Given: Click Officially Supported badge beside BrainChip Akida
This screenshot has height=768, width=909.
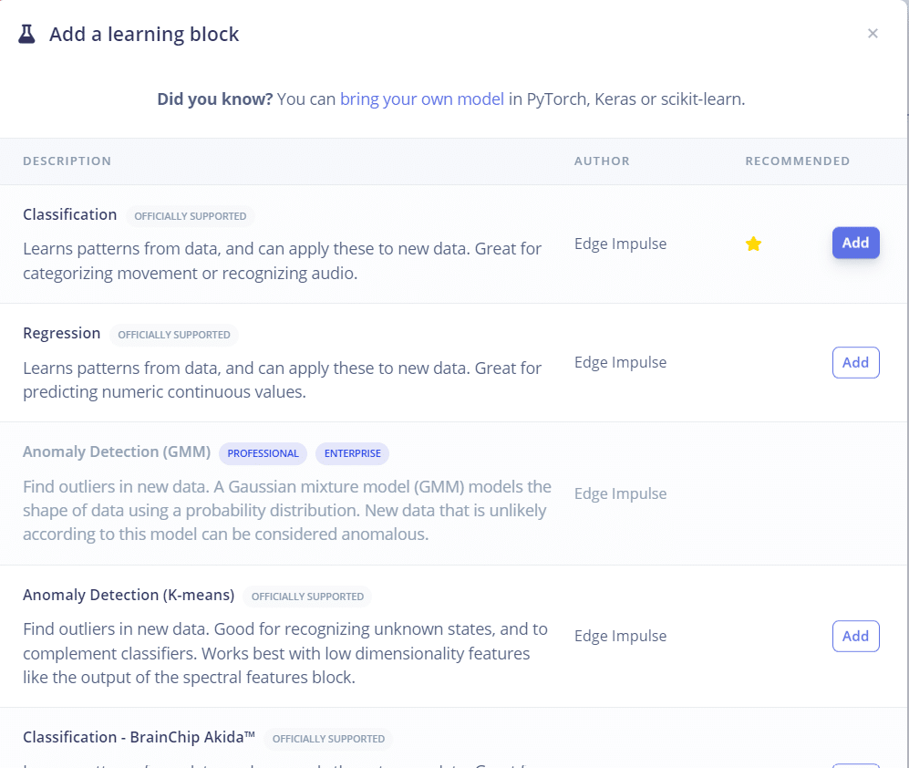Looking at the screenshot, I should (x=328, y=739).
